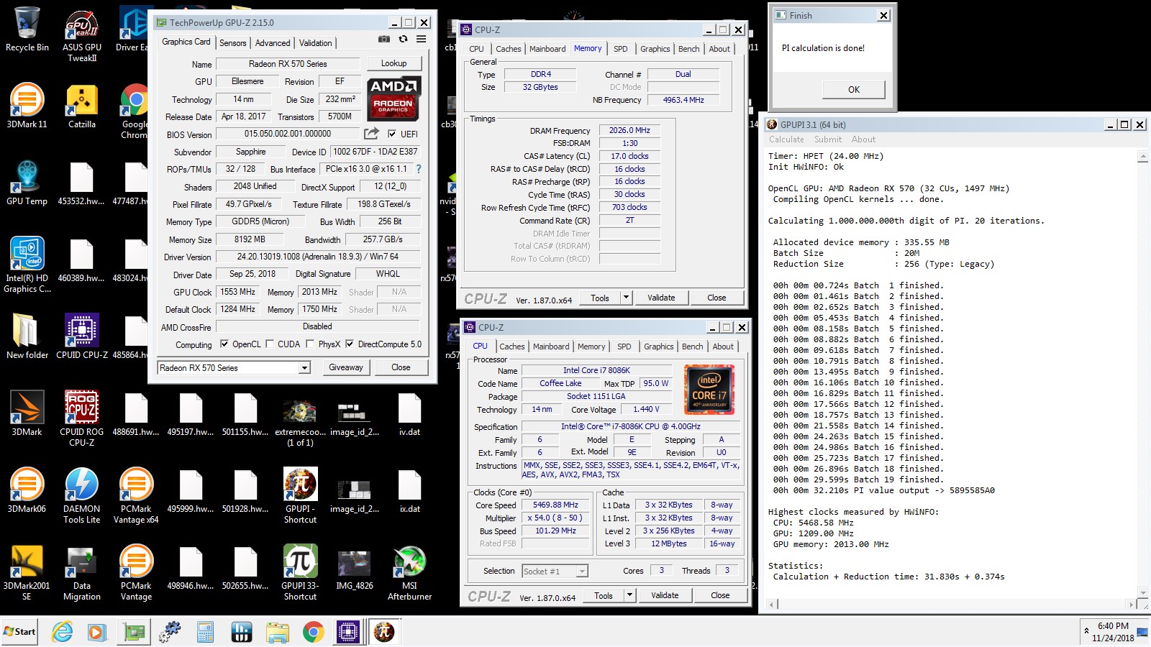Image resolution: width=1151 pixels, height=647 pixels.
Task: Click the Bus Interface question mark
Action: coord(419,169)
